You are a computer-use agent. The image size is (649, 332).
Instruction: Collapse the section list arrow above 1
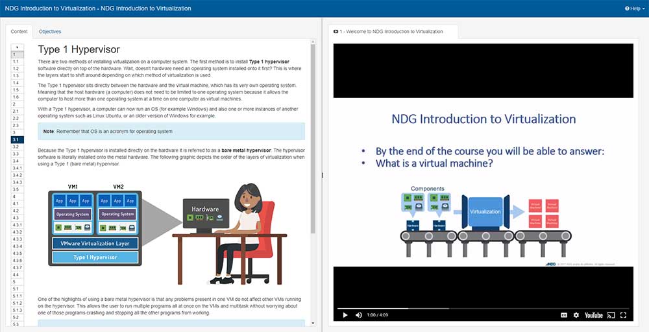pyautogui.click(x=17, y=47)
